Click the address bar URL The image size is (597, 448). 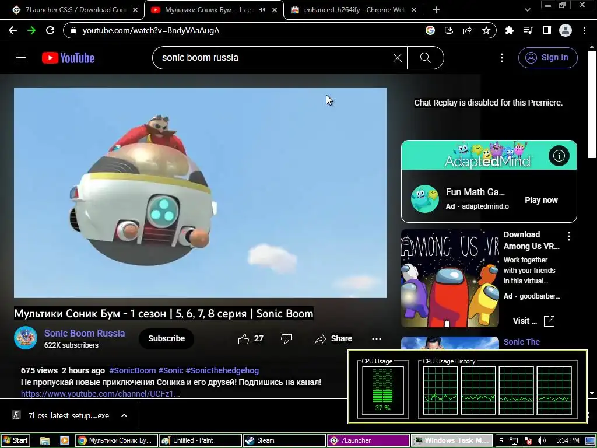click(x=151, y=30)
